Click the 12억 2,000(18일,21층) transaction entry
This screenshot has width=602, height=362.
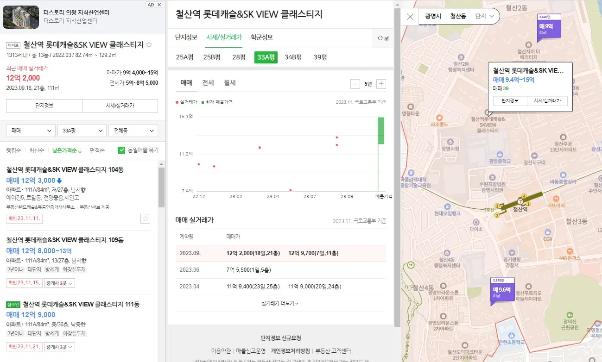point(253,253)
